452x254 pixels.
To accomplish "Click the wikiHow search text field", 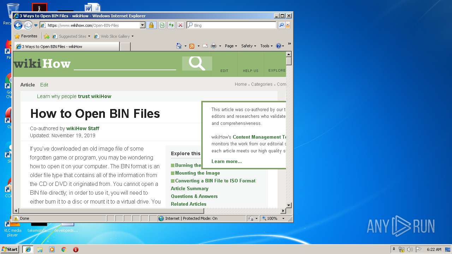I will point(125,64).
